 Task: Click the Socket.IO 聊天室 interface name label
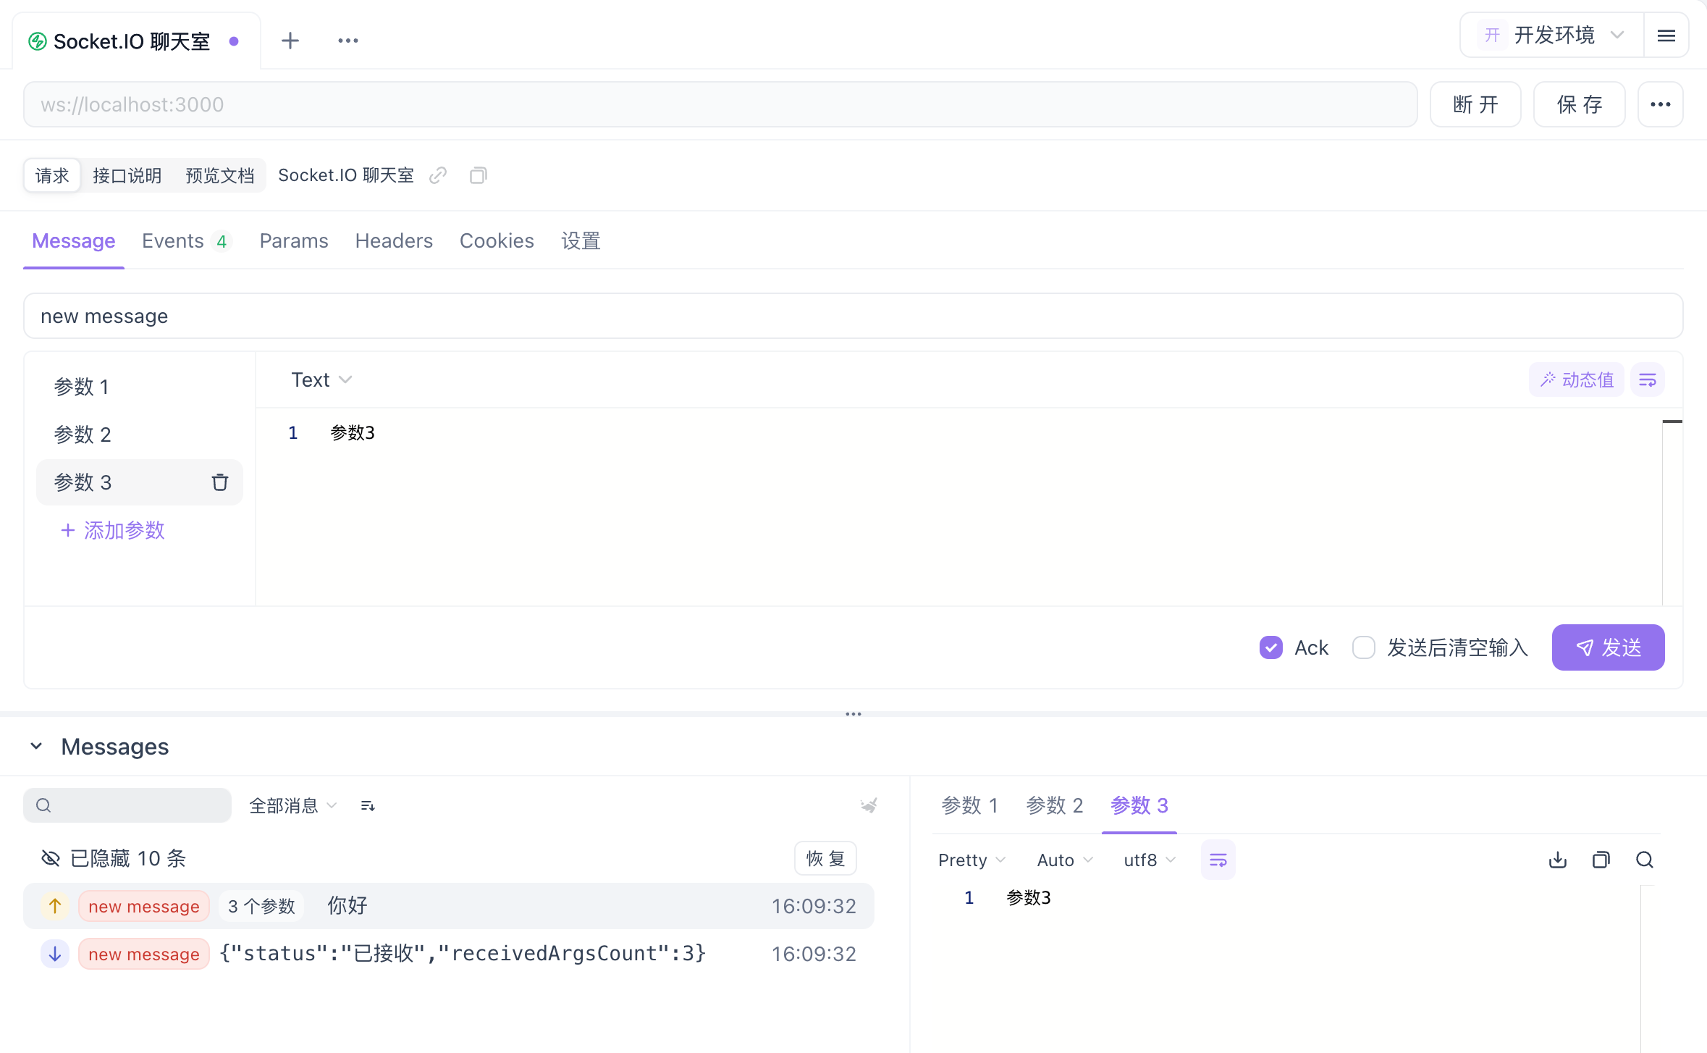pos(346,175)
